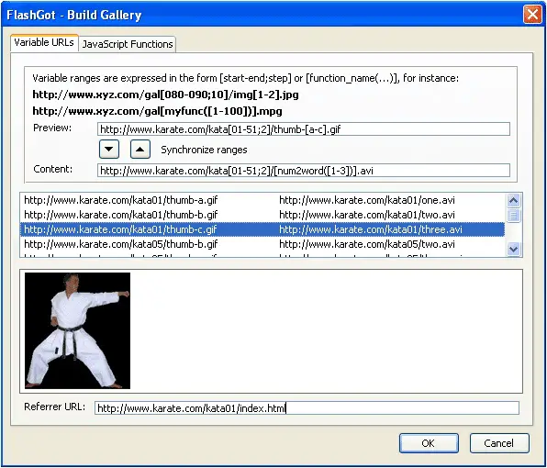Select the kata01/thumb-b.gif preview entry
The height and width of the screenshot is (468, 547).
(x=121, y=215)
